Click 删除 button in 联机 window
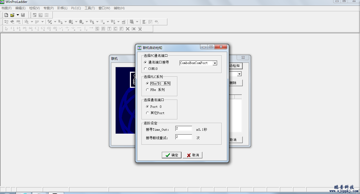This screenshot has height=194, width=360. [x=235, y=83]
